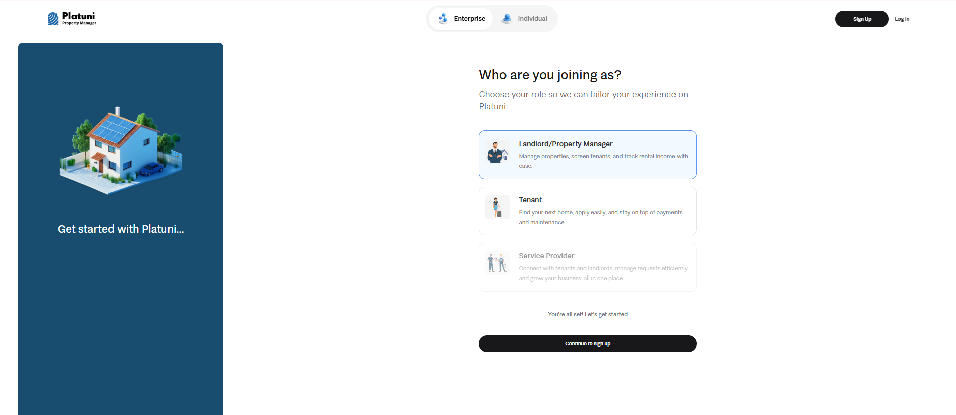Select the Landlord/Property Manager role card
Viewport: 956px width, 415px height.
(x=588, y=155)
